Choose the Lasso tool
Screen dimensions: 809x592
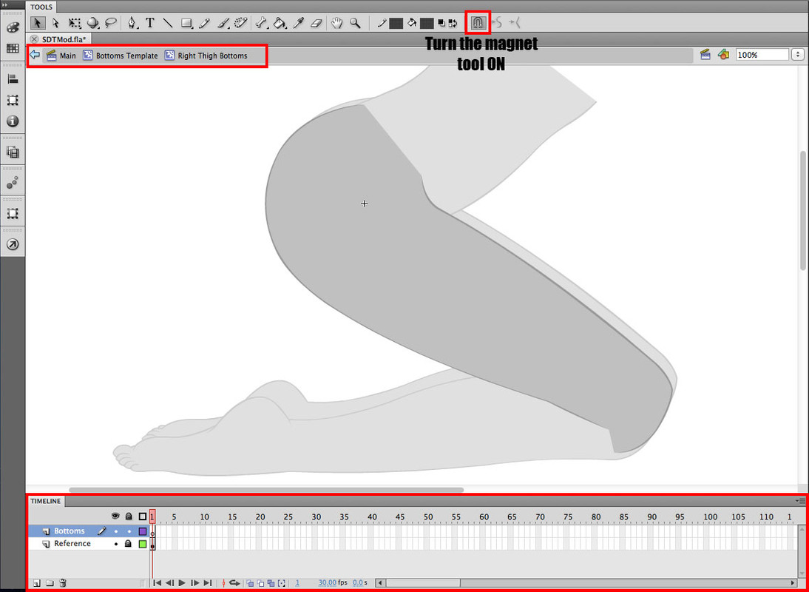pos(111,23)
